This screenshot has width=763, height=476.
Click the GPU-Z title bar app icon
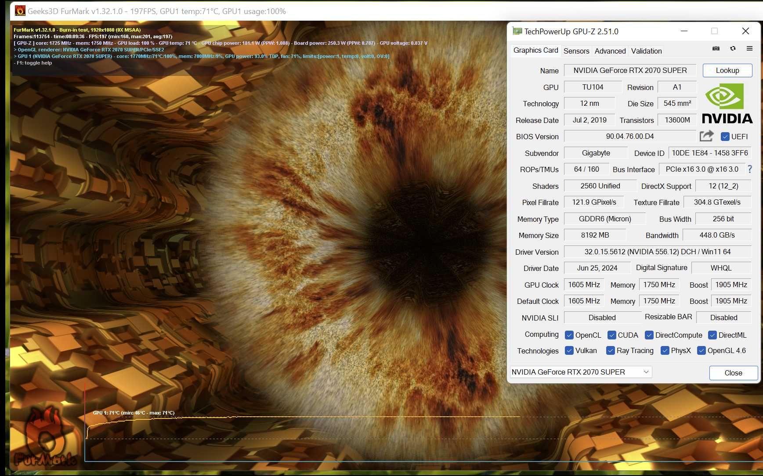click(517, 31)
